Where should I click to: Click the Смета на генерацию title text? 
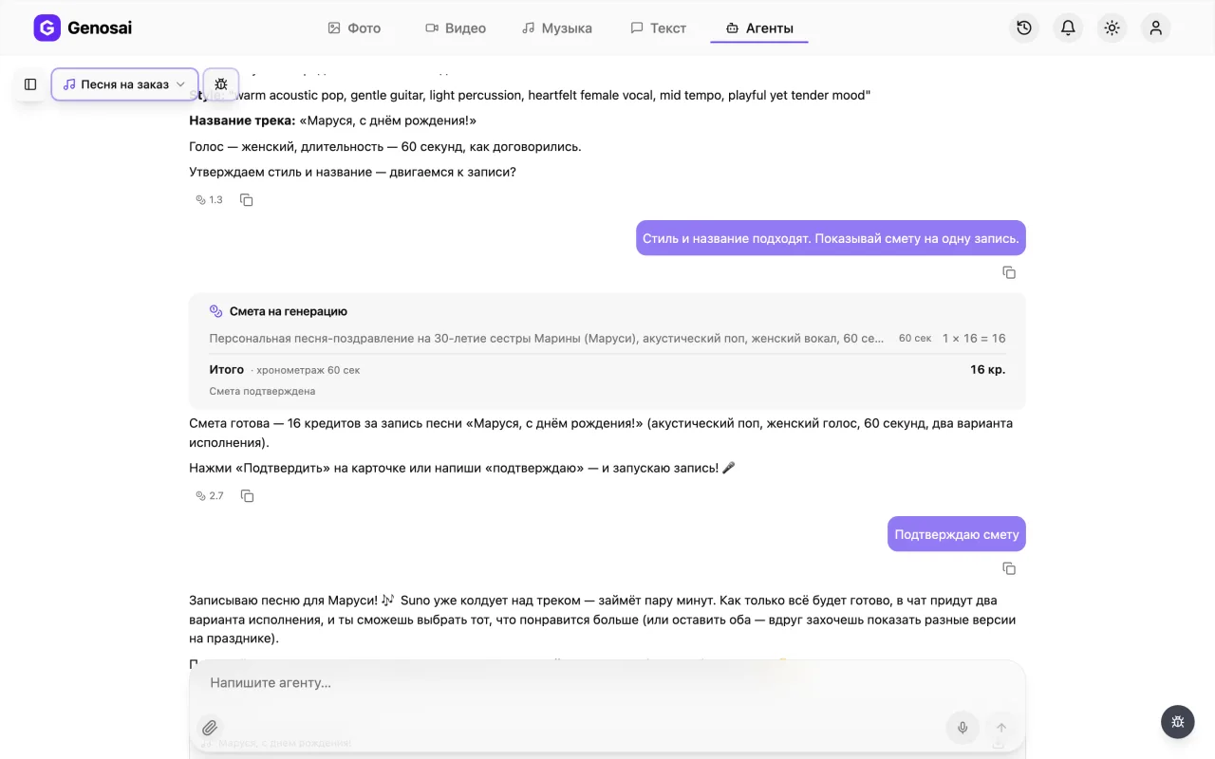(289, 311)
